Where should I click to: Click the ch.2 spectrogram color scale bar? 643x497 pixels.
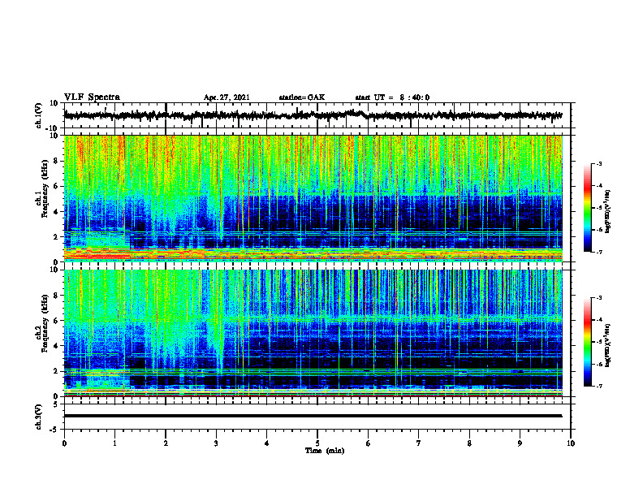click(x=587, y=342)
